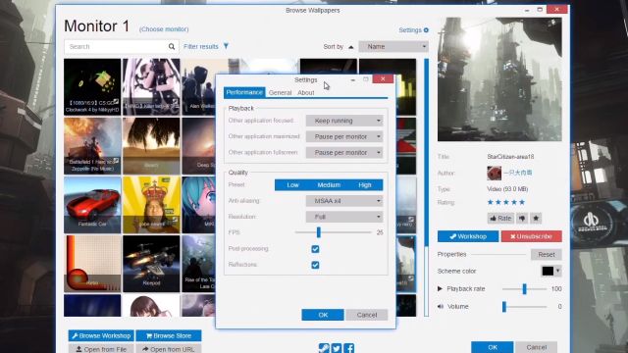Screen dimensions: 628x353
Task: Click the red Unsubscribe button
Action: [531, 236]
